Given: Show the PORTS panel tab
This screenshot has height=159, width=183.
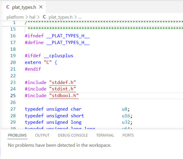Looking at the screenshot, I should click(128, 135).
